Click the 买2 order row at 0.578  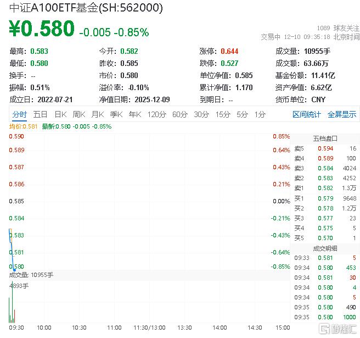point(325,208)
